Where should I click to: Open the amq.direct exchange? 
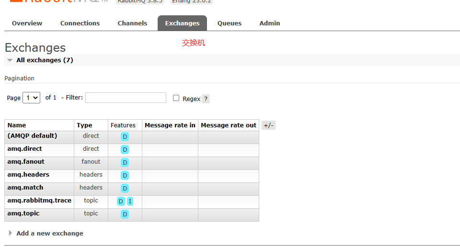[x=24, y=148]
